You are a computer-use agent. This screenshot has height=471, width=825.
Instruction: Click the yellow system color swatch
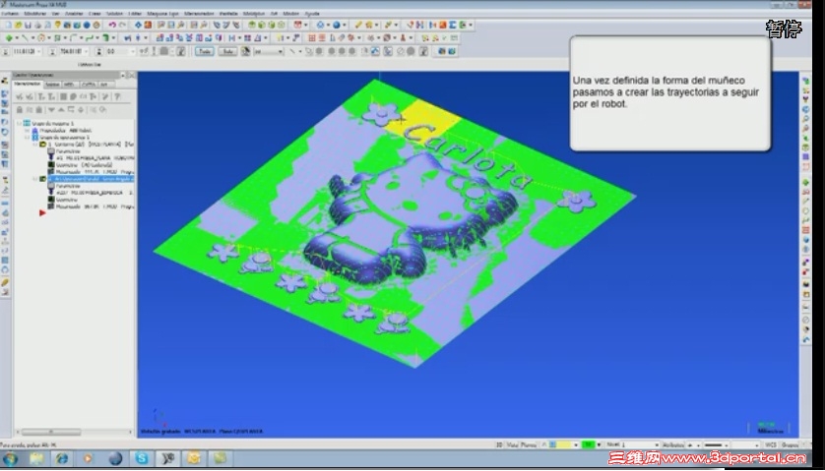pyautogui.click(x=564, y=444)
